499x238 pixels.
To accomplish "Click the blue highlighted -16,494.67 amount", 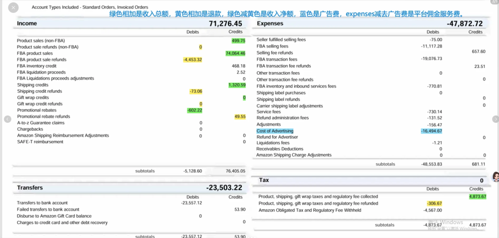I will click(x=431, y=131).
